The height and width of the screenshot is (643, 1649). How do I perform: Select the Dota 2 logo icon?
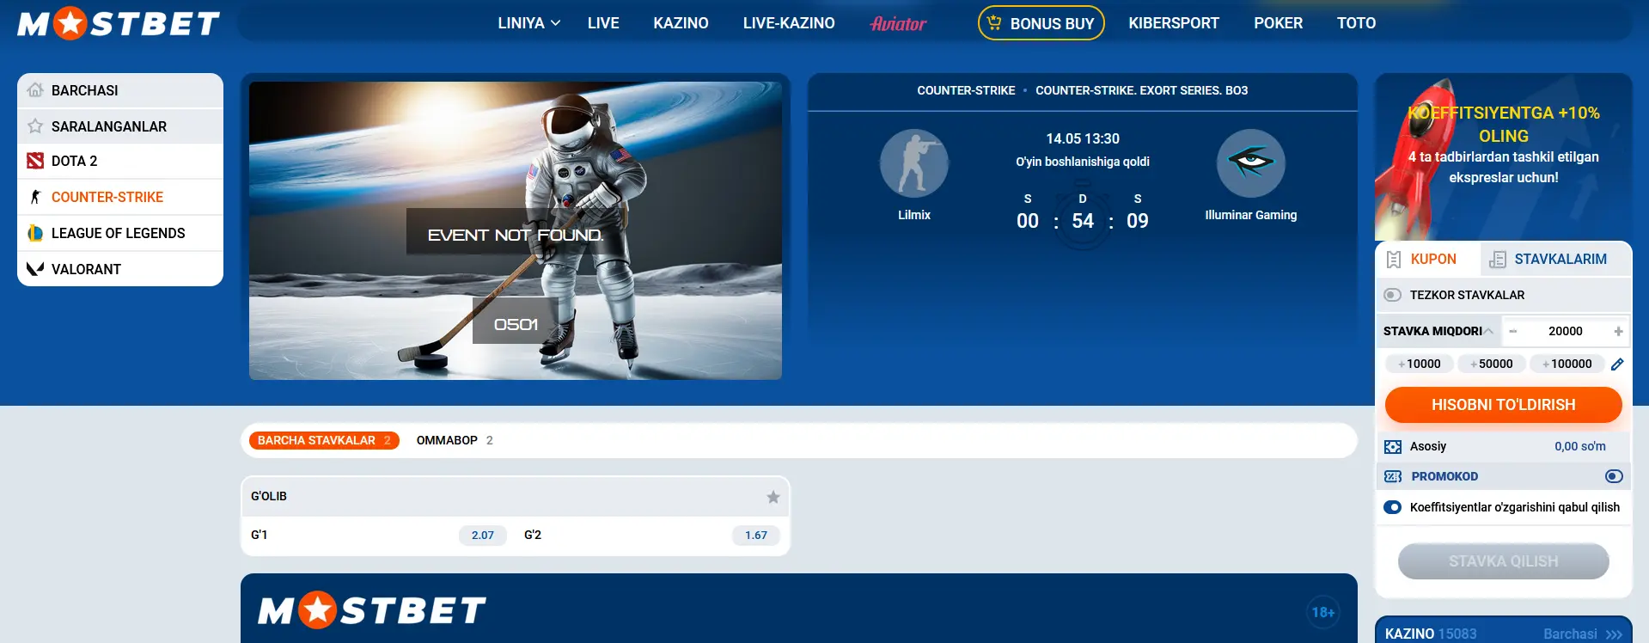(35, 161)
